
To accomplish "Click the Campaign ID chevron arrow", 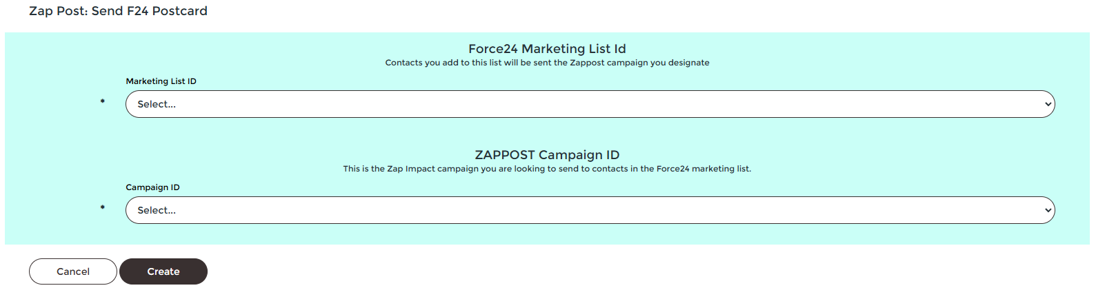I will pos(1048,211).
